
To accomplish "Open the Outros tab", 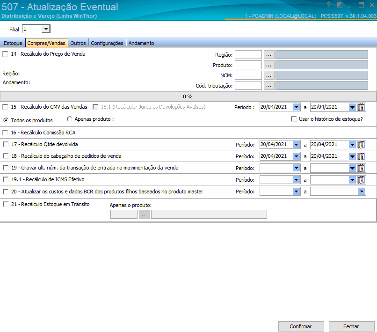I will pos(78,43).
